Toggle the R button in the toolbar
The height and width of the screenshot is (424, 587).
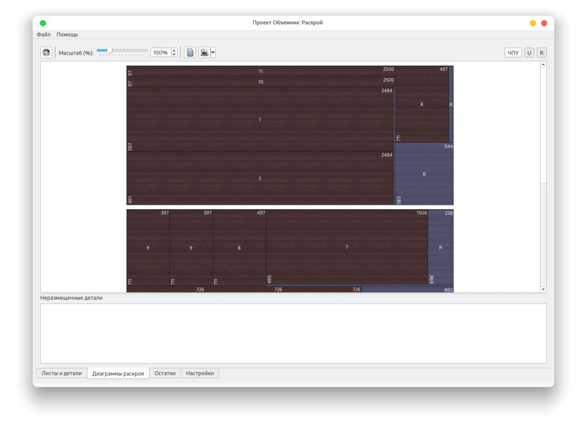[542, 53]
